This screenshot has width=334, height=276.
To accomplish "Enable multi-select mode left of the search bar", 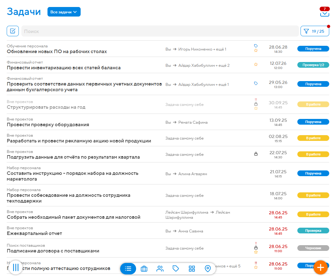I will [x=13, y=31].
